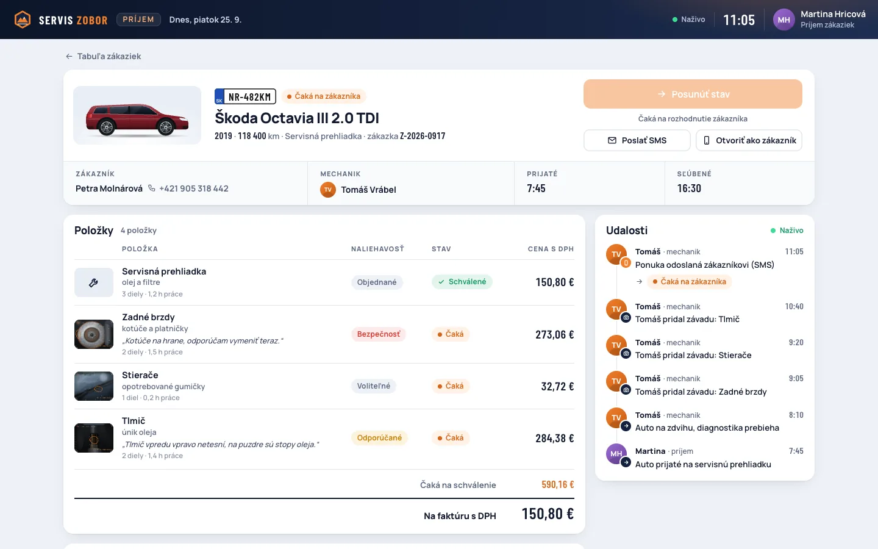This screenshot has width=878, height=549.
Task: Click Martina's avatar on the 7:45 event
Action: [x=616, y=454]
